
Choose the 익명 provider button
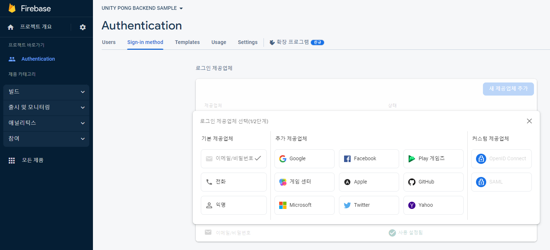[234, 205]
